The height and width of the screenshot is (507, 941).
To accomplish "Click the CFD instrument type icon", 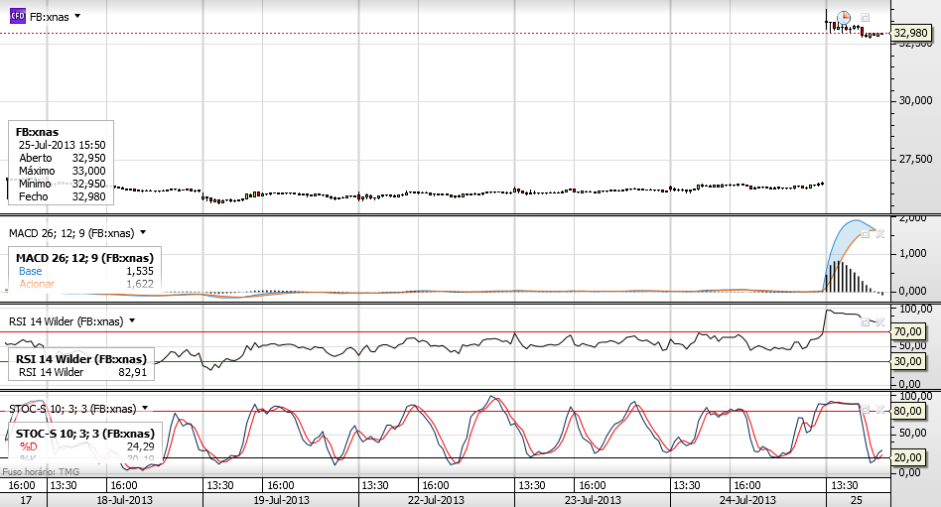I will [18, 16].
